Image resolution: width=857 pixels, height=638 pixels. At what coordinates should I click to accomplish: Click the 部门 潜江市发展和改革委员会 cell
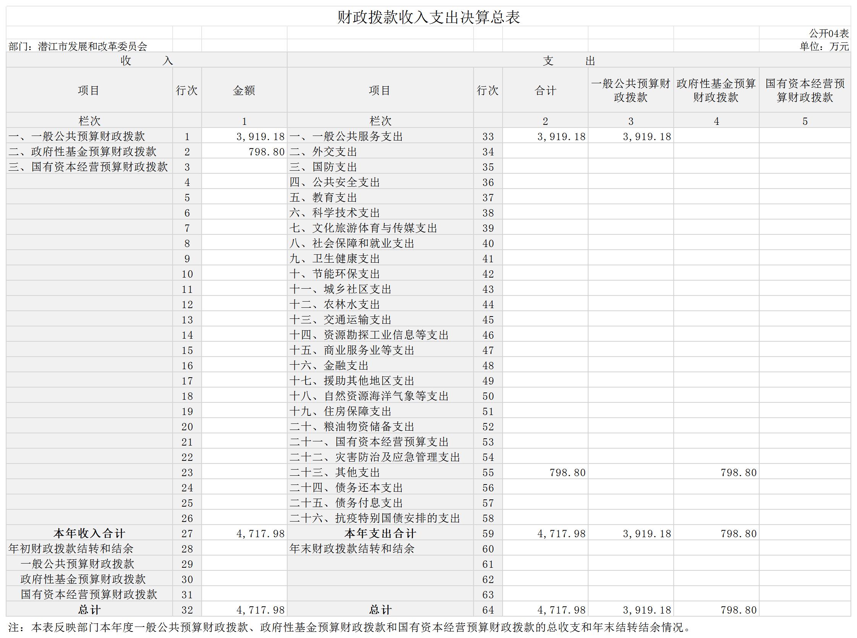[x=78, y=47]
